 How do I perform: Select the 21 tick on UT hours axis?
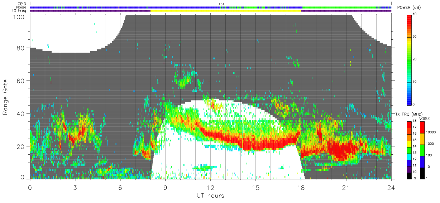point(346,187)
